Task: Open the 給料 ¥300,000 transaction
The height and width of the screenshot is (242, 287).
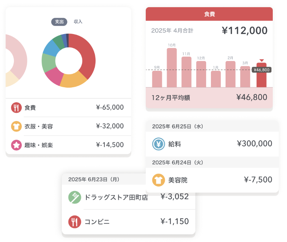Action: pyautogui.click(x=212, y=144)
